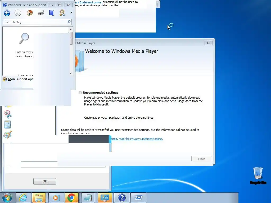Image resolution: width=271 pixels, height=203 pixels.
Task: Open Google Chrome from taskbar
Action: point(71,198)
